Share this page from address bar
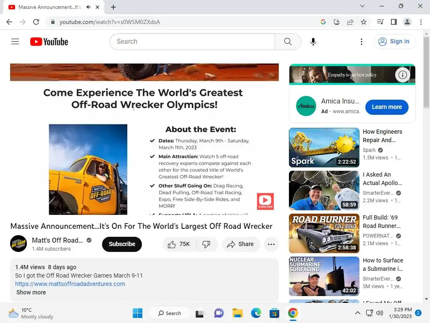This screenshot has height=323, width=430. pos(350,22)
